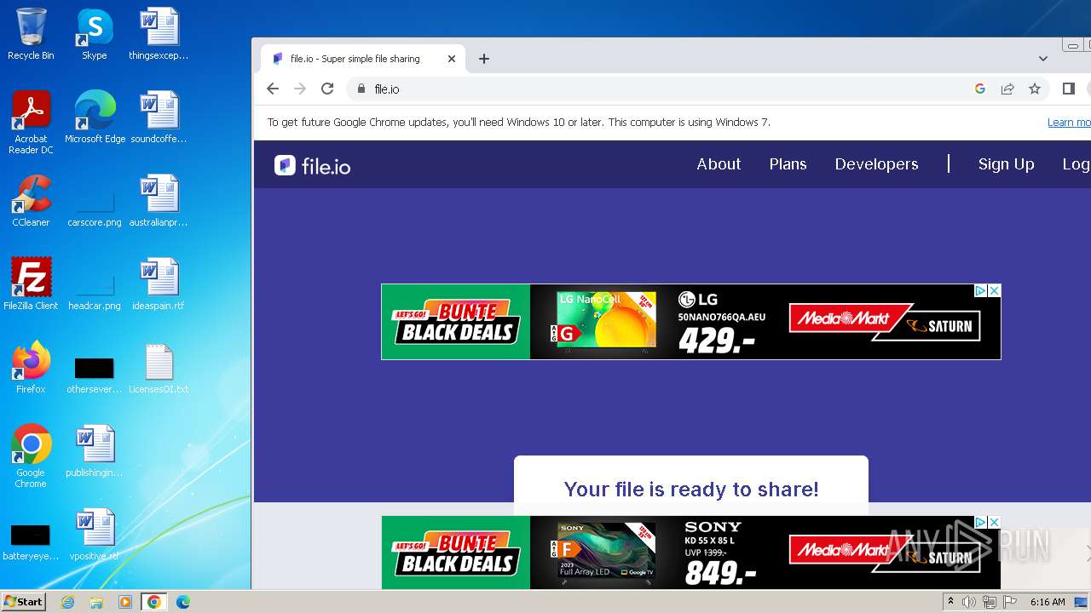Open australianpr... Word document icon
Viewport: 1091px width, 613px height.
tap(159, 201)
